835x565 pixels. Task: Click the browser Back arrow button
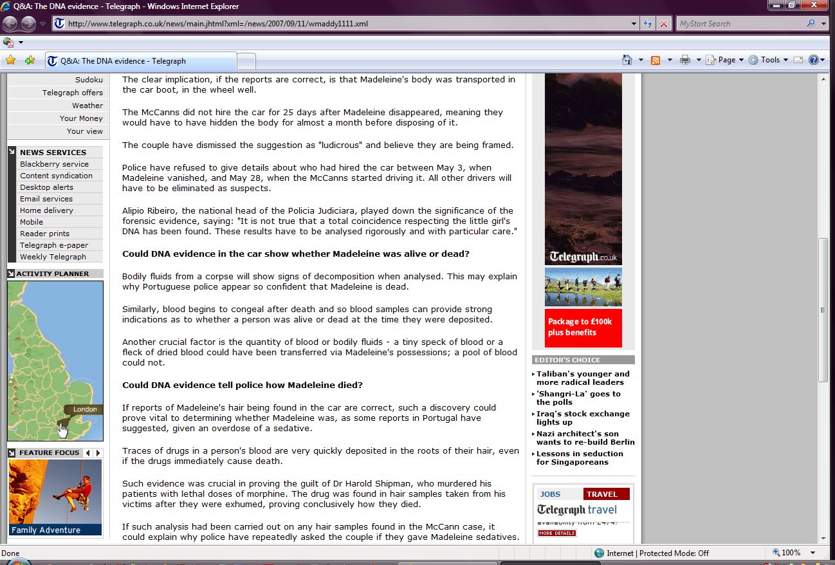click(10, 24)
